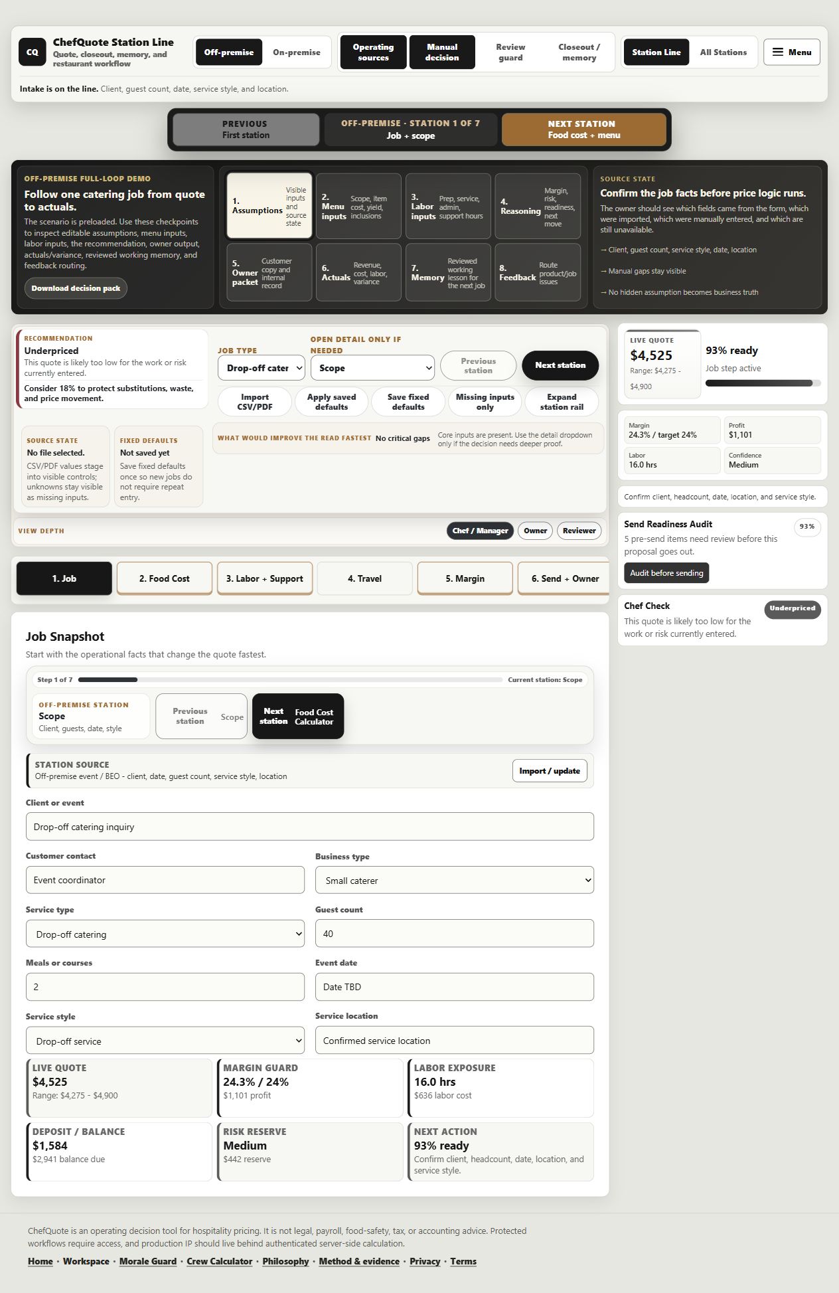
Task: Select the Manual decision tab
Action: coord(442,52)
